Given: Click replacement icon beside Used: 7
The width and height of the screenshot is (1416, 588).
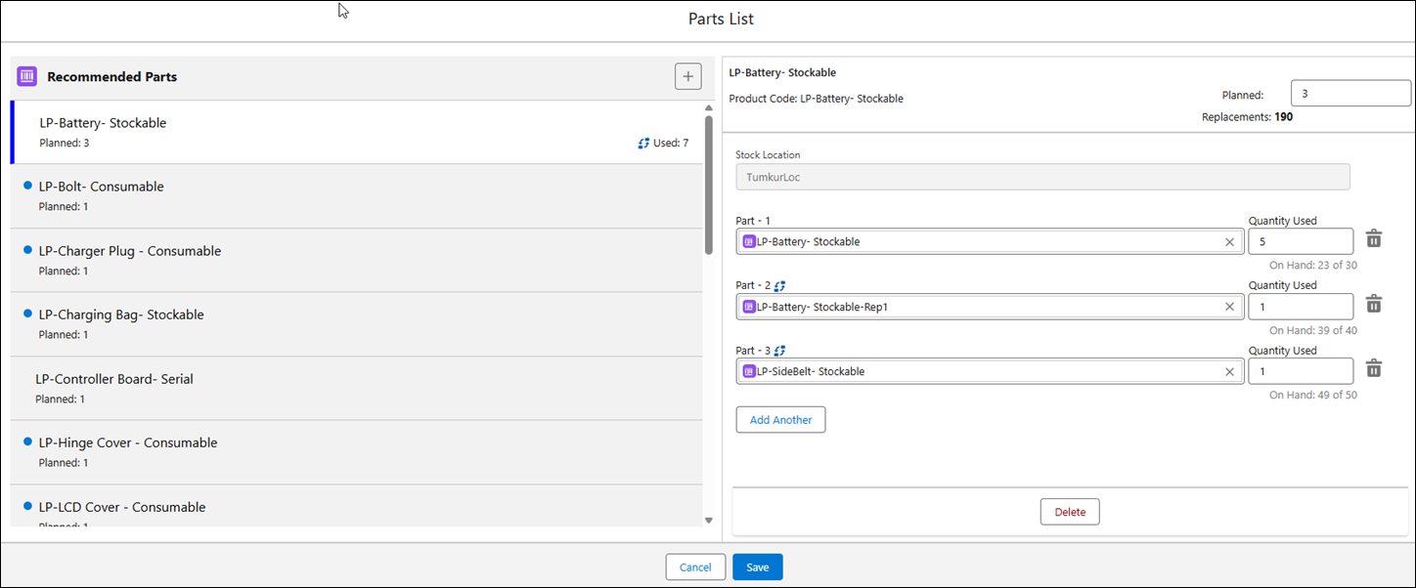Looking at the screenshot, I should click(643, 144).
